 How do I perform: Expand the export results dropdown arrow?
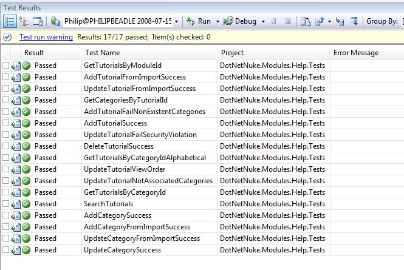point(329,21)
